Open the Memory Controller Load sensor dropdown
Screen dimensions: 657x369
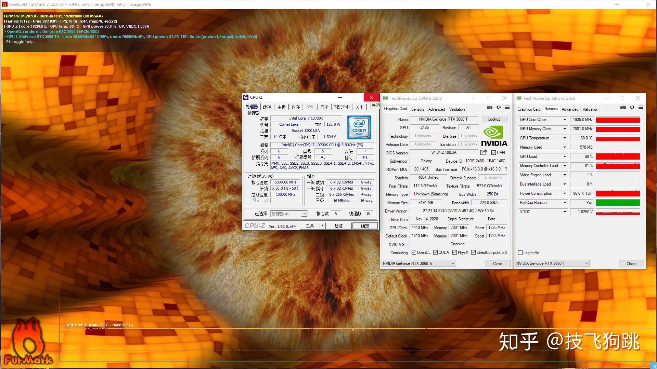pyautogui.click(x=565, y=166)
